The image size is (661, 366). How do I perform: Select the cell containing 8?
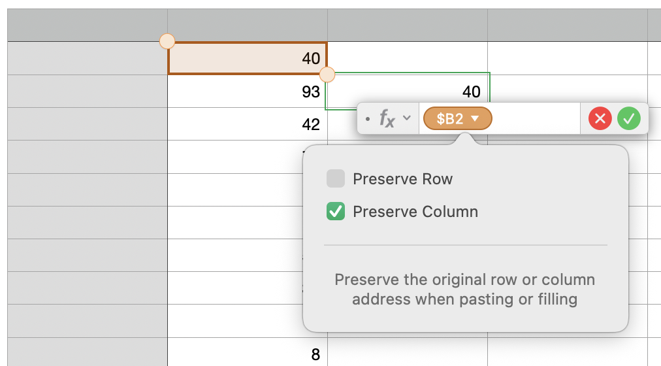[x=247, y=354]
